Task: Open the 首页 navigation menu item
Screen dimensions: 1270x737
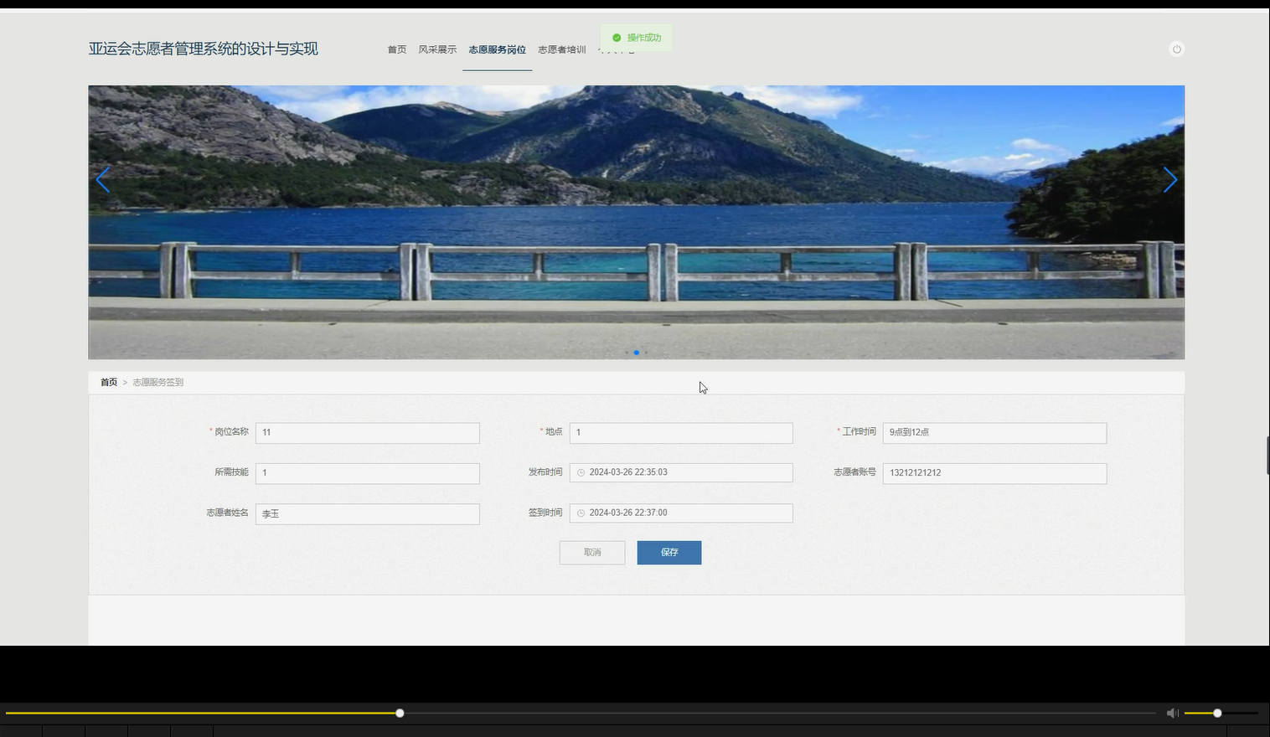Action: [x=397, y=49]
